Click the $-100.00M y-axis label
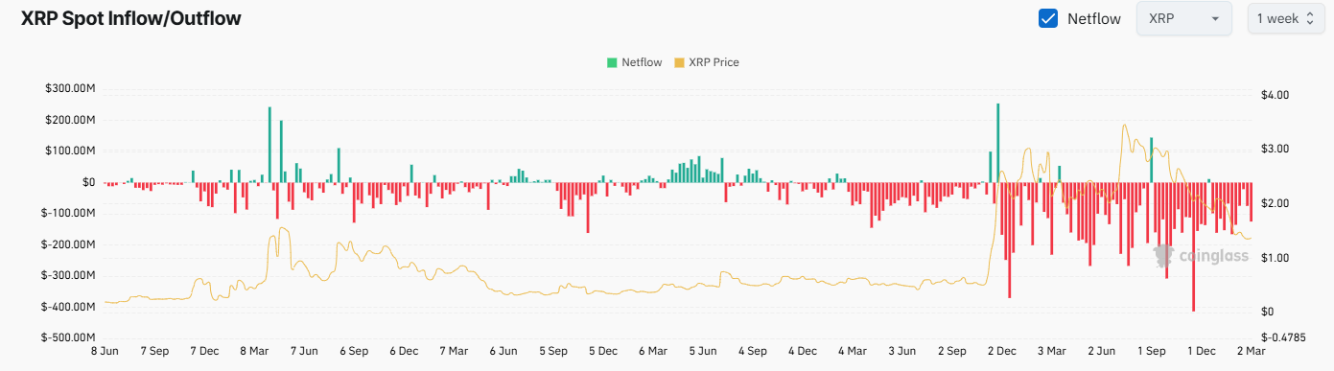 tap(69, 213)
